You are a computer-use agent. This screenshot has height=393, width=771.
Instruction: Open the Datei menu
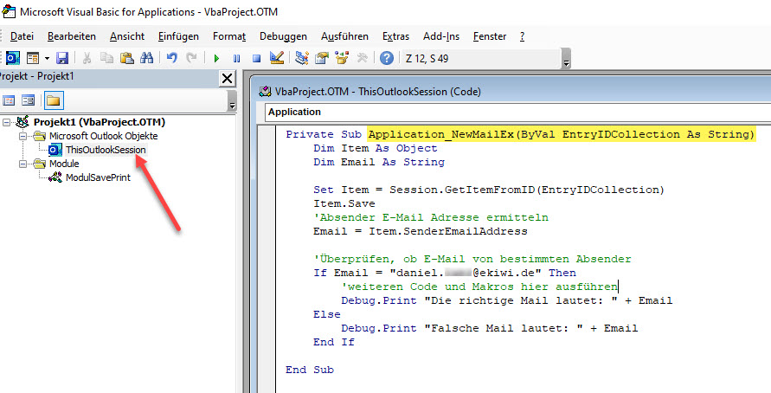[x=22, y=36]
